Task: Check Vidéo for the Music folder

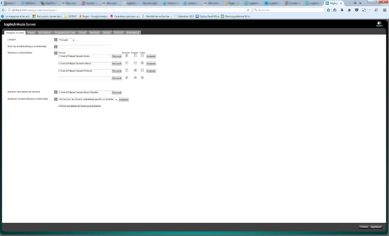Action: (x=142, y=56)
